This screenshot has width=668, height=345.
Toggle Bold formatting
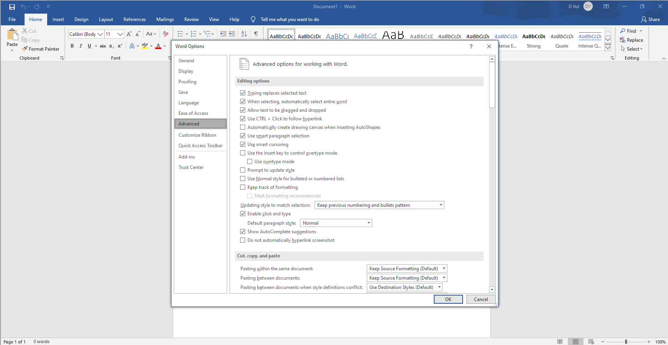pyautogui.click(x=72, y=46)
